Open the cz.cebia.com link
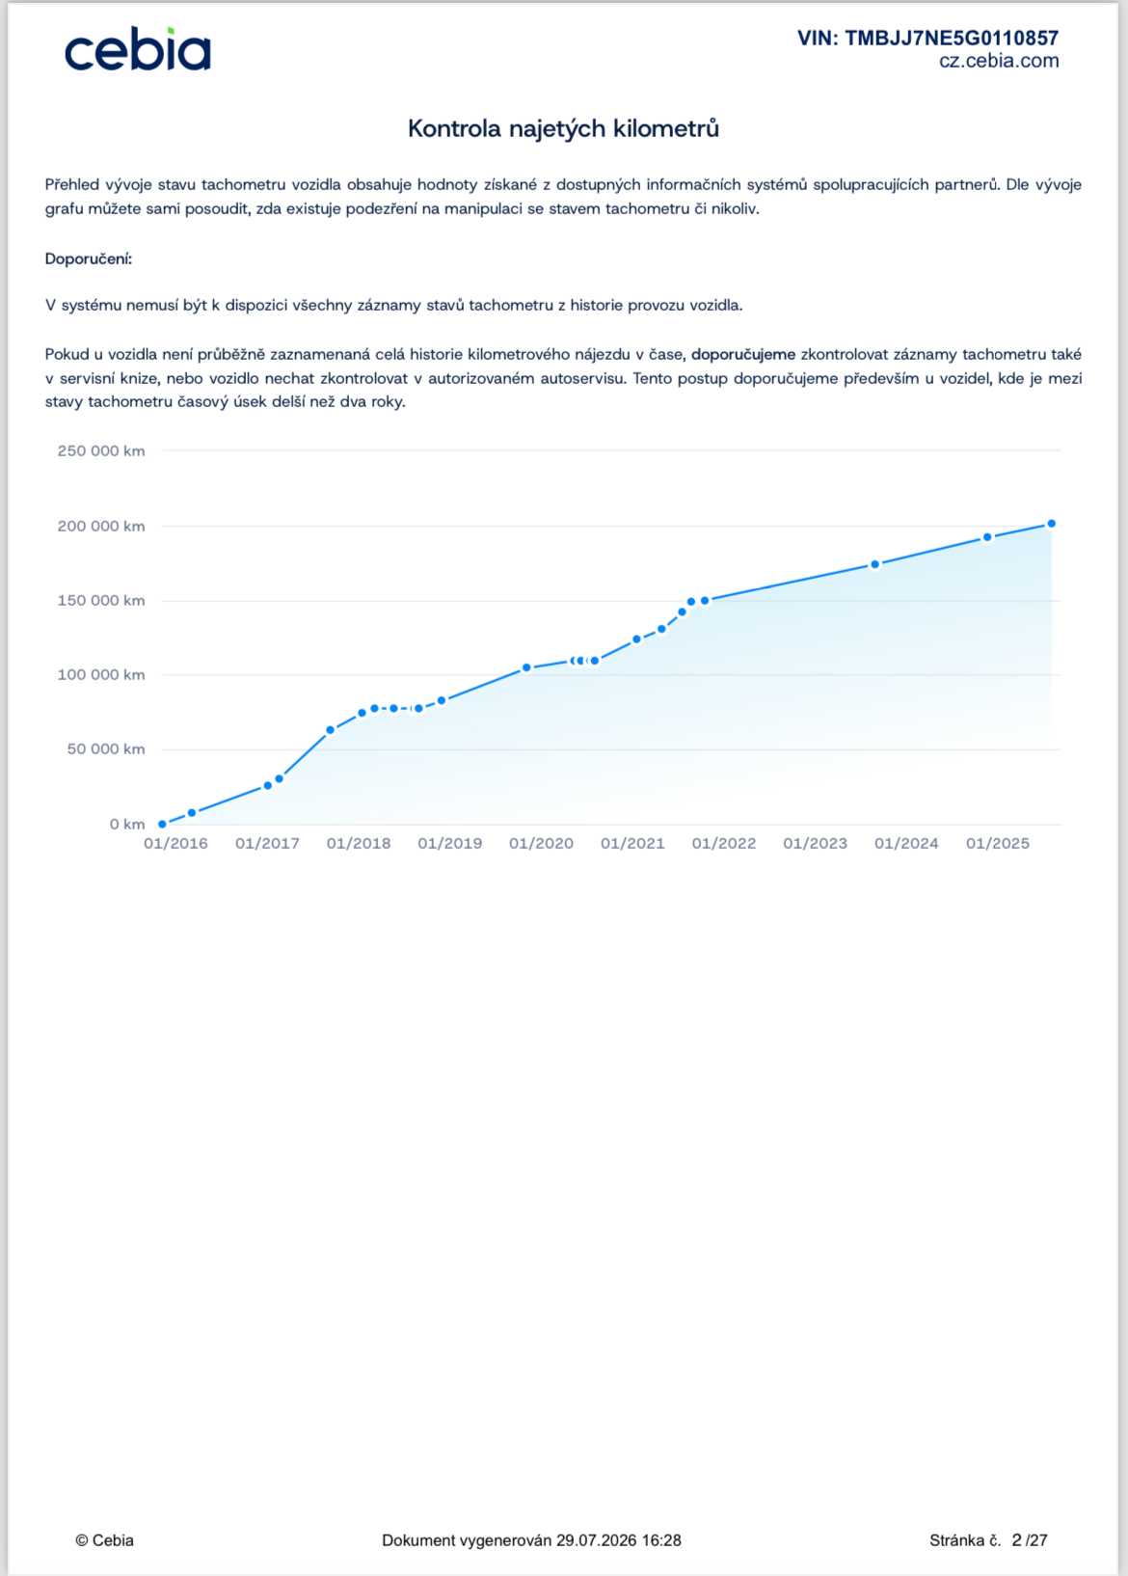 pyautogui.click(x=999, y=61)
